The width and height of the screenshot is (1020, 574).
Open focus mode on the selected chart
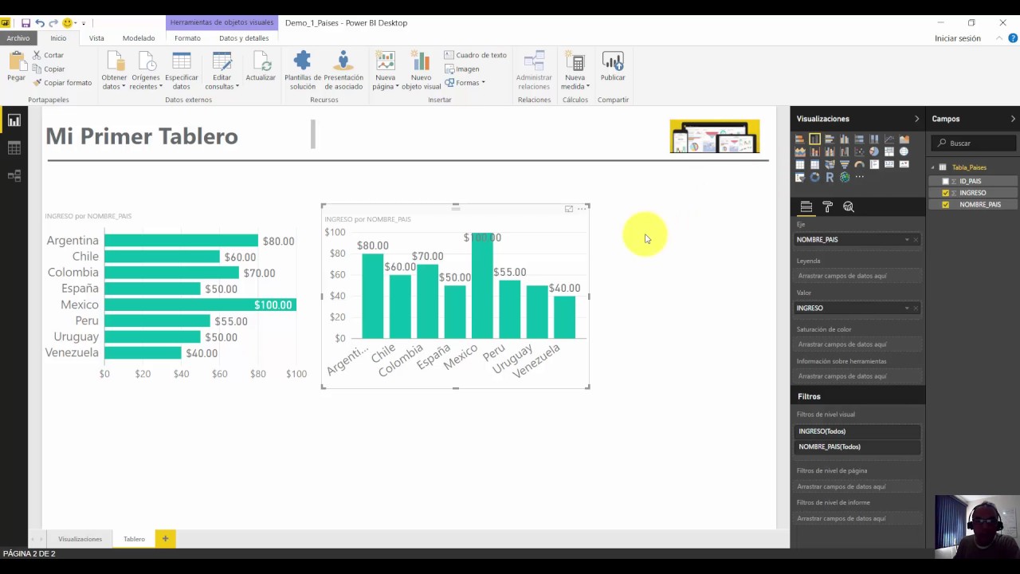pyautogui.click(x=569, y=209)
